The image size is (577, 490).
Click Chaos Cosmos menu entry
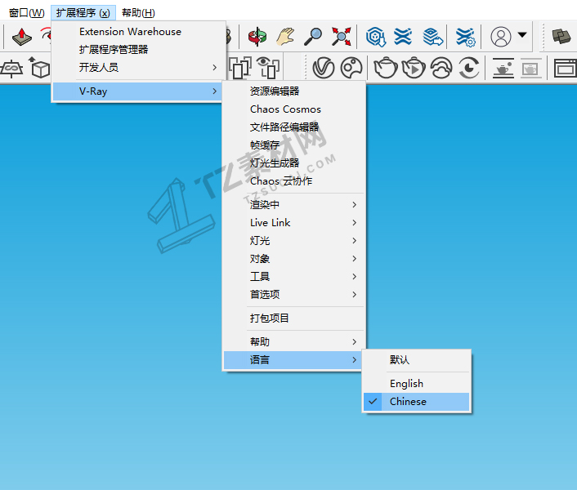(293, 109)
